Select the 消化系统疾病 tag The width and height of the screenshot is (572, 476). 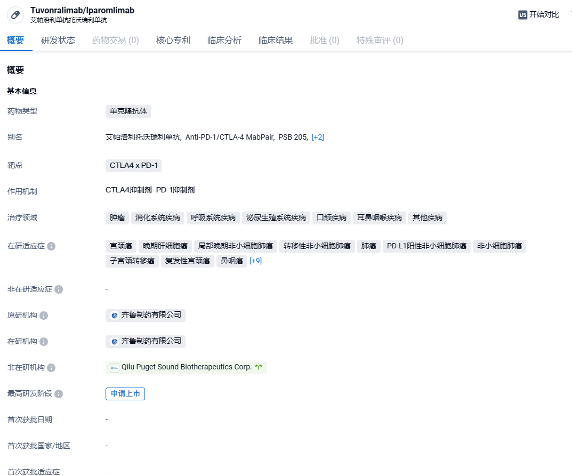click(x=158, y=218)
